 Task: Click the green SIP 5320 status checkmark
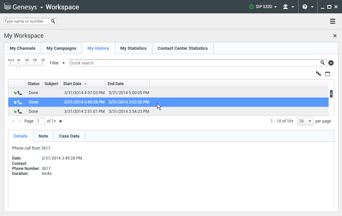(x=251, y=7)
